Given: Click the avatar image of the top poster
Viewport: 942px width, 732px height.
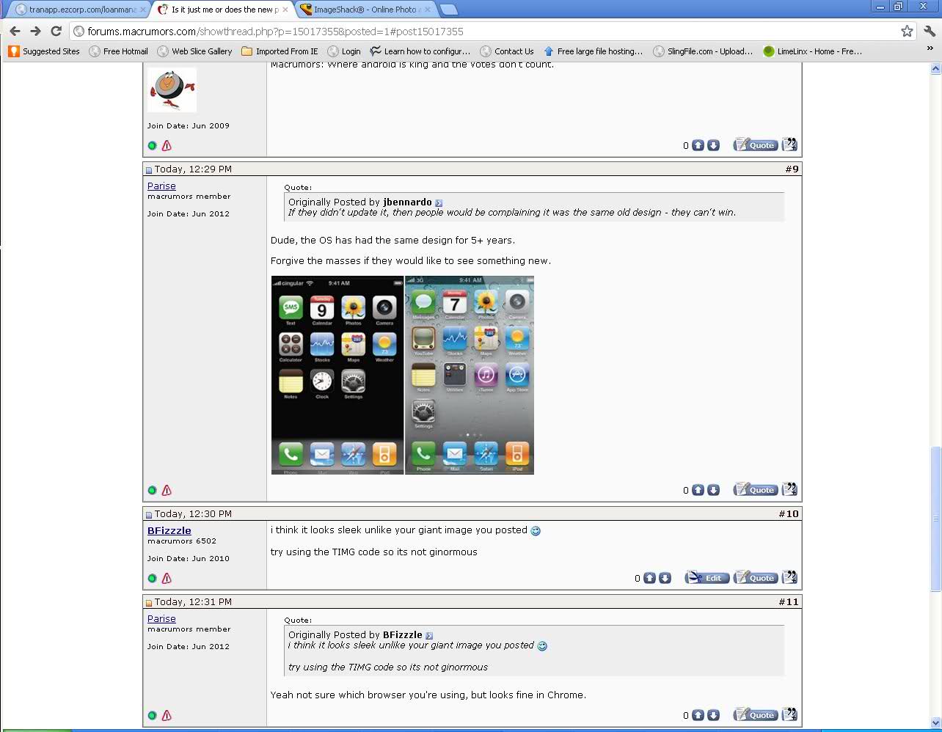Looking at the screenshot, I should (x=172, y=89).
